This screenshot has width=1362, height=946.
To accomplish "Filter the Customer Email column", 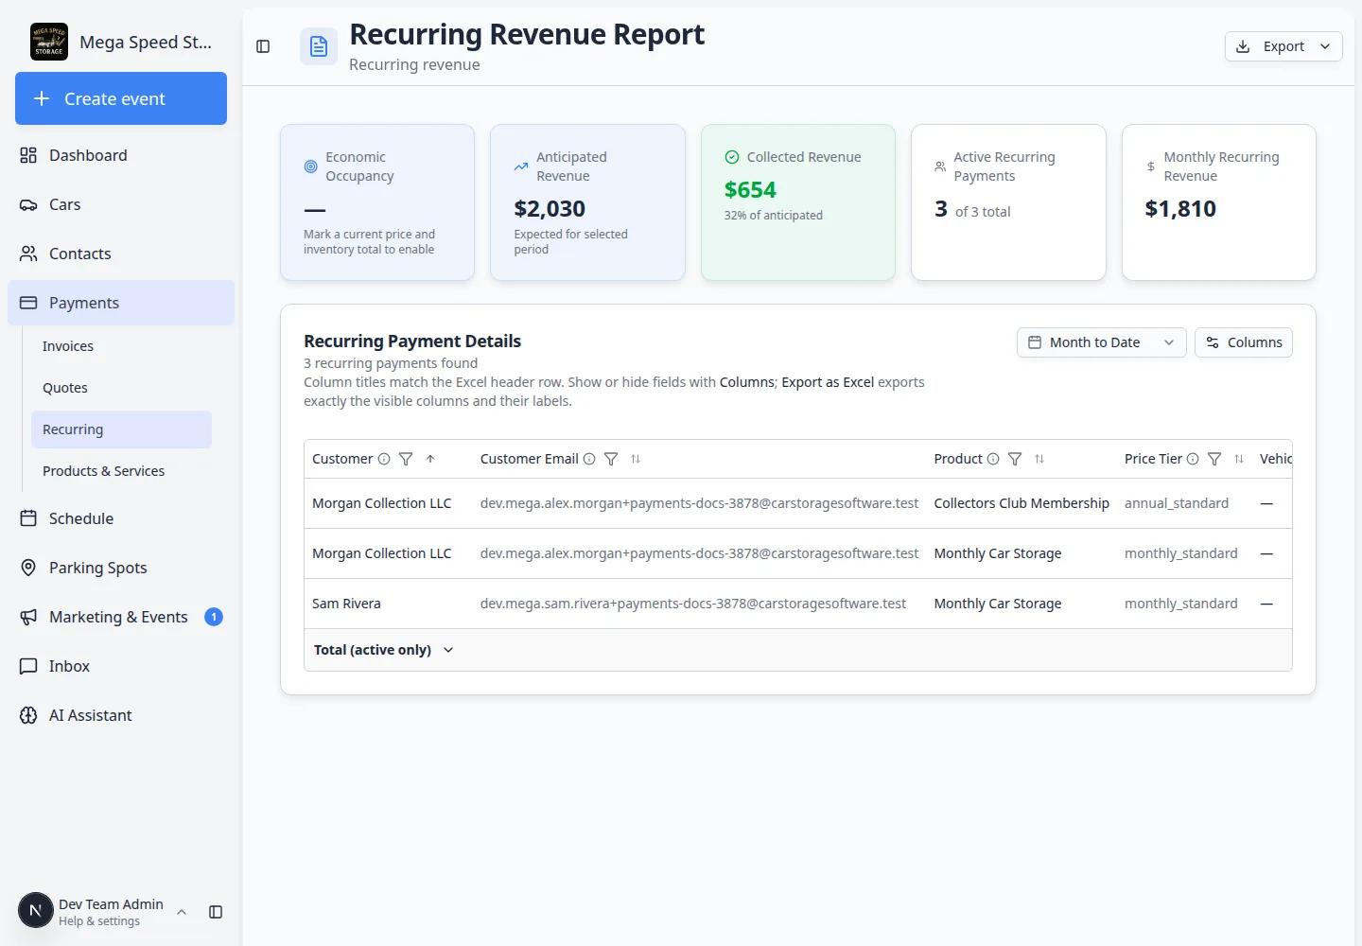I will [611, 459].
